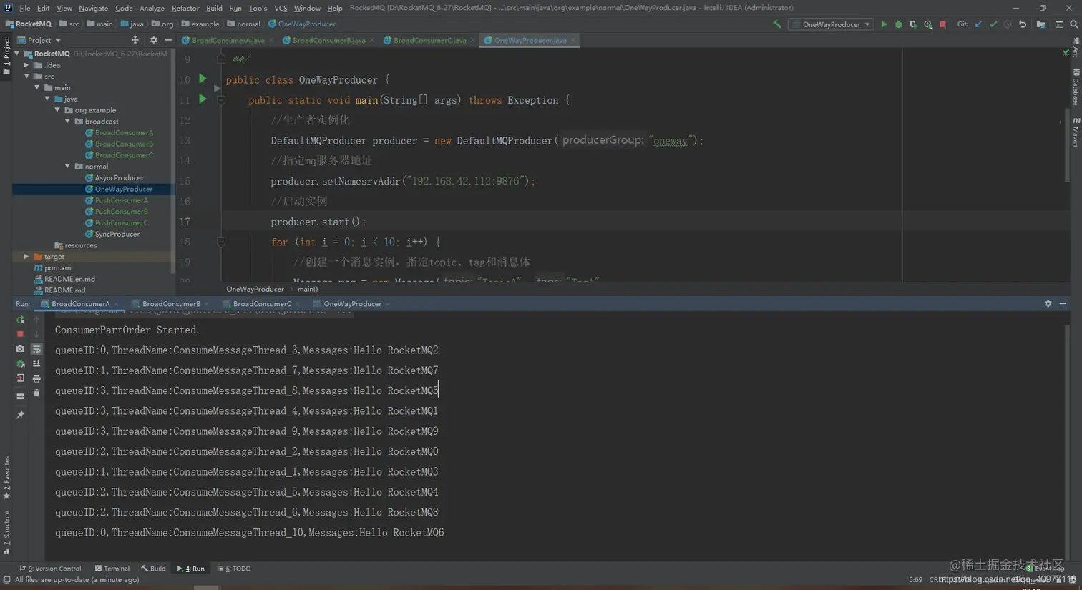Image resolution: width=1082 pixels, height=590 pixels.
Task: Open Project panel options gear
Action: (x=153, y=41)
